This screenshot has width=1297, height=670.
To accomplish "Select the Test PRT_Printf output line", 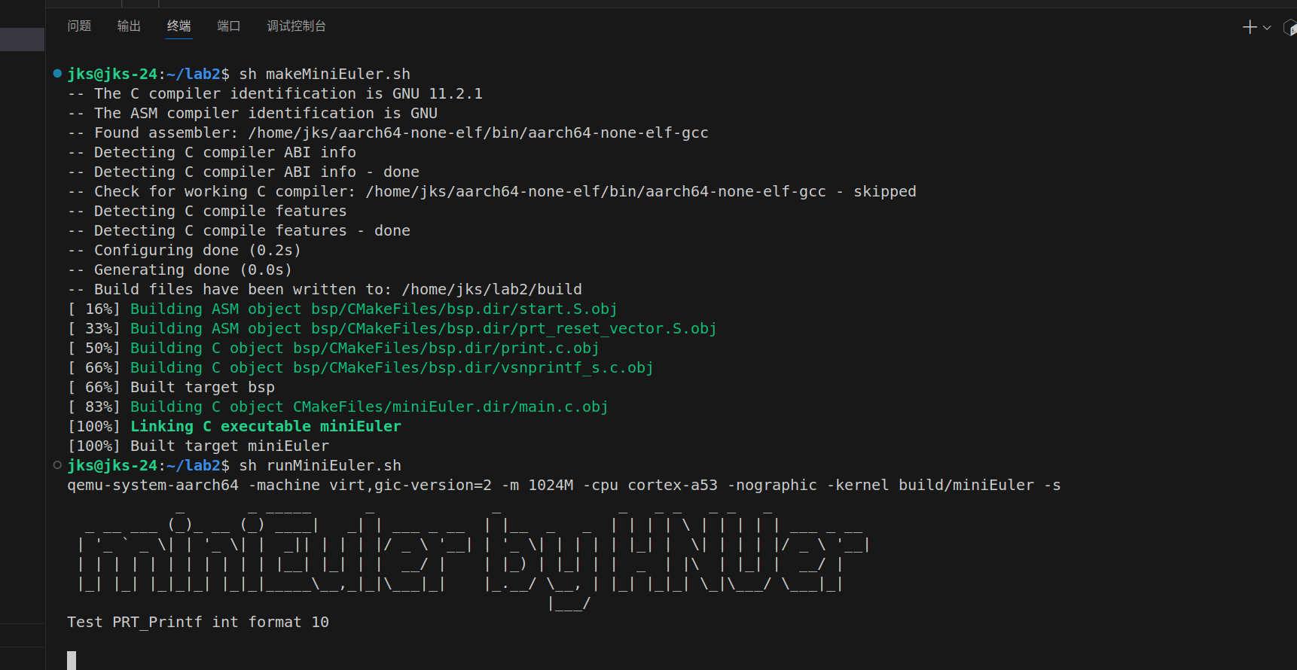I will point(197,622).
